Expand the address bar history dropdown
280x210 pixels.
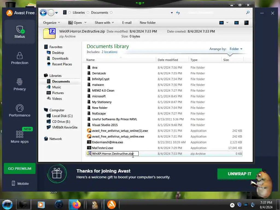click(x=172, y=13)
